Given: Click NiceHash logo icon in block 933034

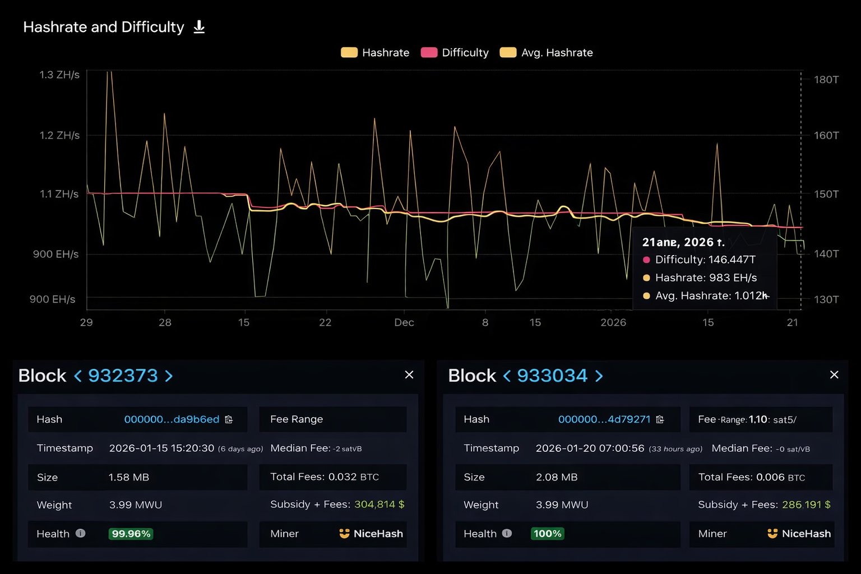Looking at the screenshot, I should 772,534.
